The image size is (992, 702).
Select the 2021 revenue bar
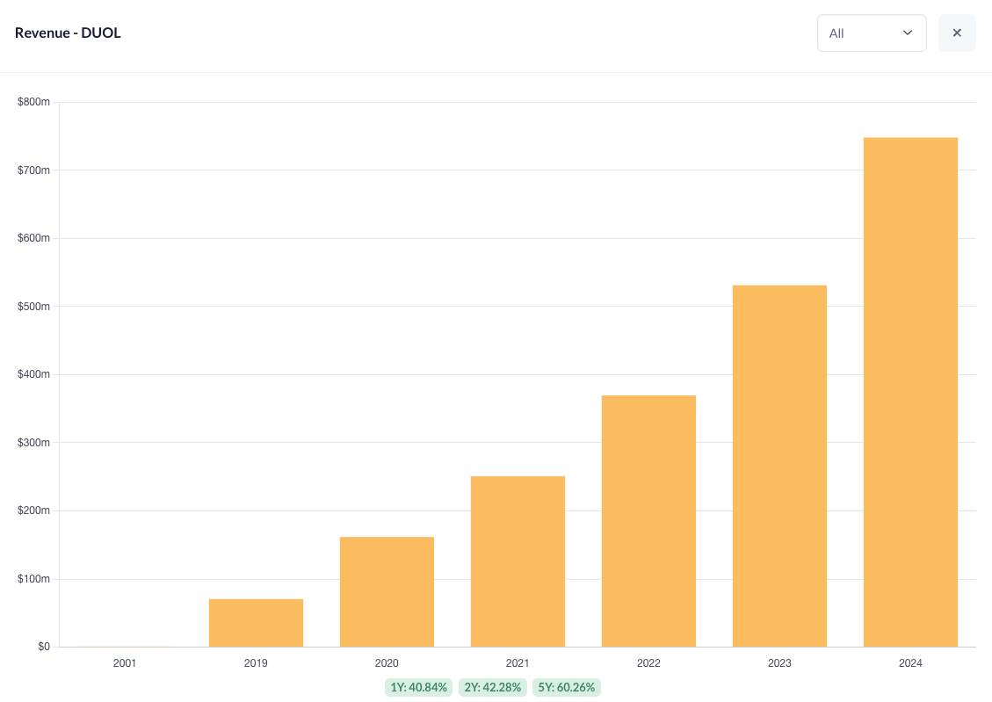tap(518, 561)
